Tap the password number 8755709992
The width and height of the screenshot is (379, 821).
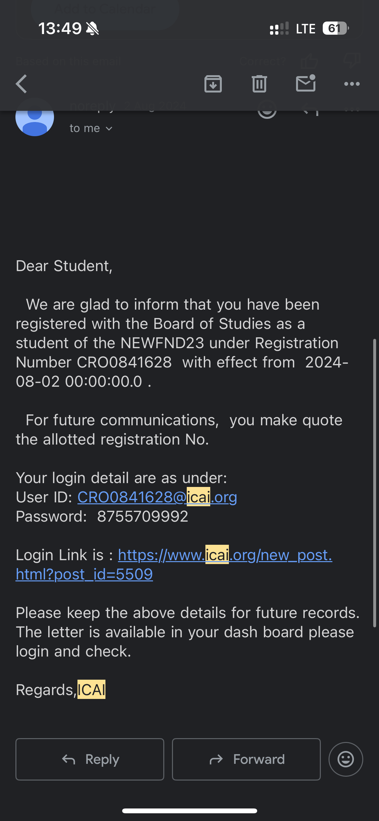(143, 516)
